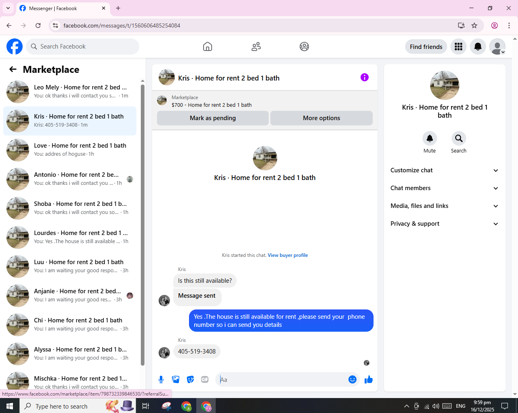This screenshot has height=413, width=518.
Task: Open the tab search dropdown arrow
Action: [x=8, y=8]
